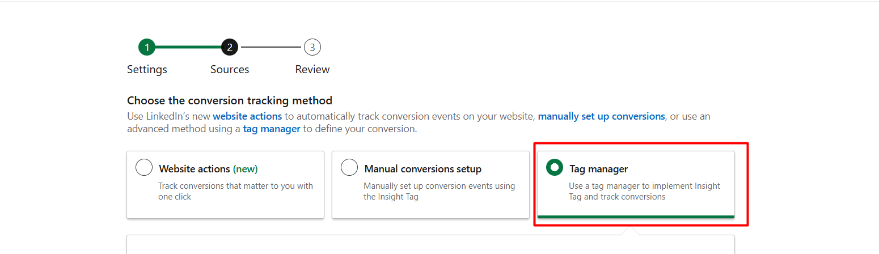Open the "tag manager" hyperlink in description
This screenshot has width=879, height=254.
pos(272,129)
